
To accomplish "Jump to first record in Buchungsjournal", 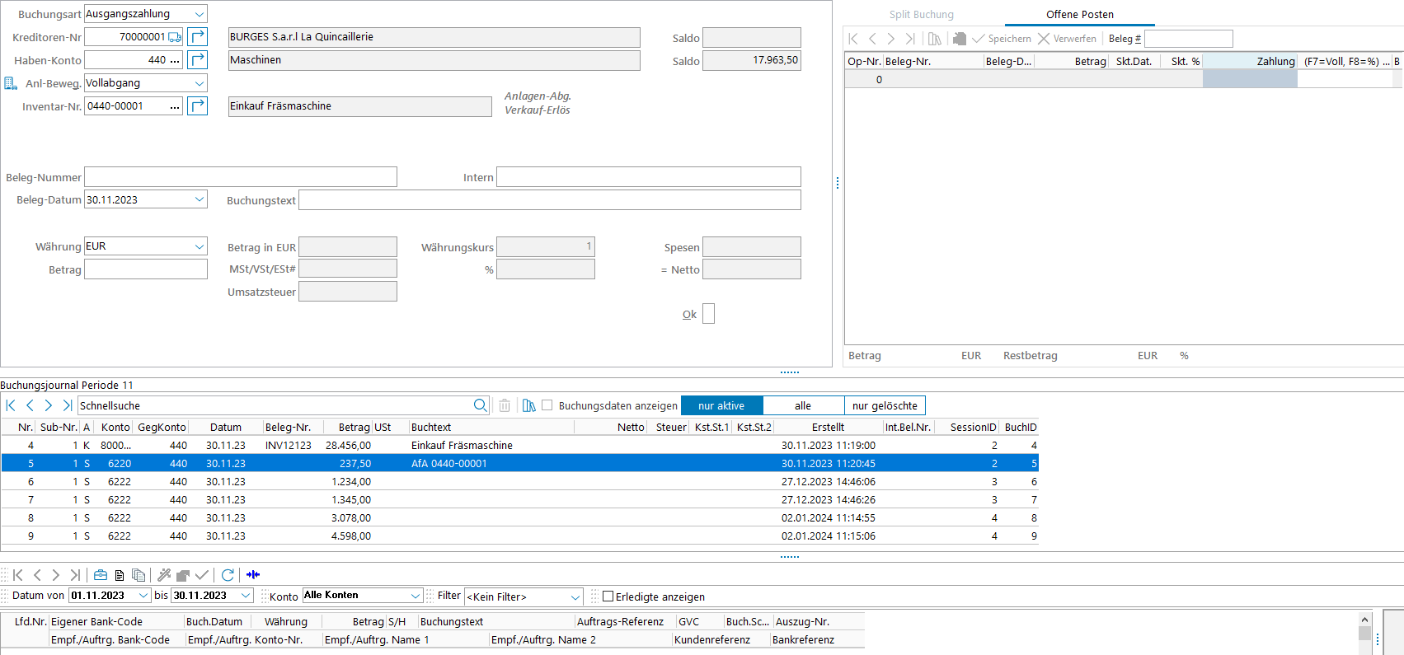I will click(x=11, y=405).
